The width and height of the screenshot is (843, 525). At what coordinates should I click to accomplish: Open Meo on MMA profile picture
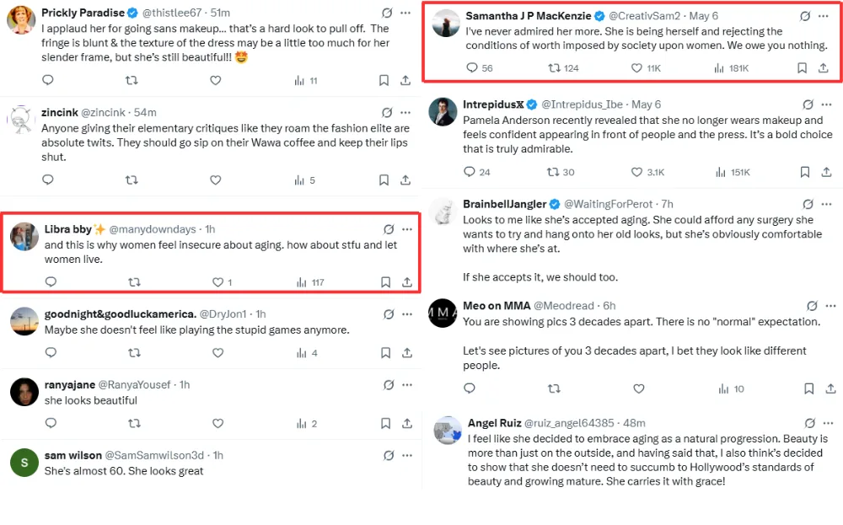tap(443, 313)
